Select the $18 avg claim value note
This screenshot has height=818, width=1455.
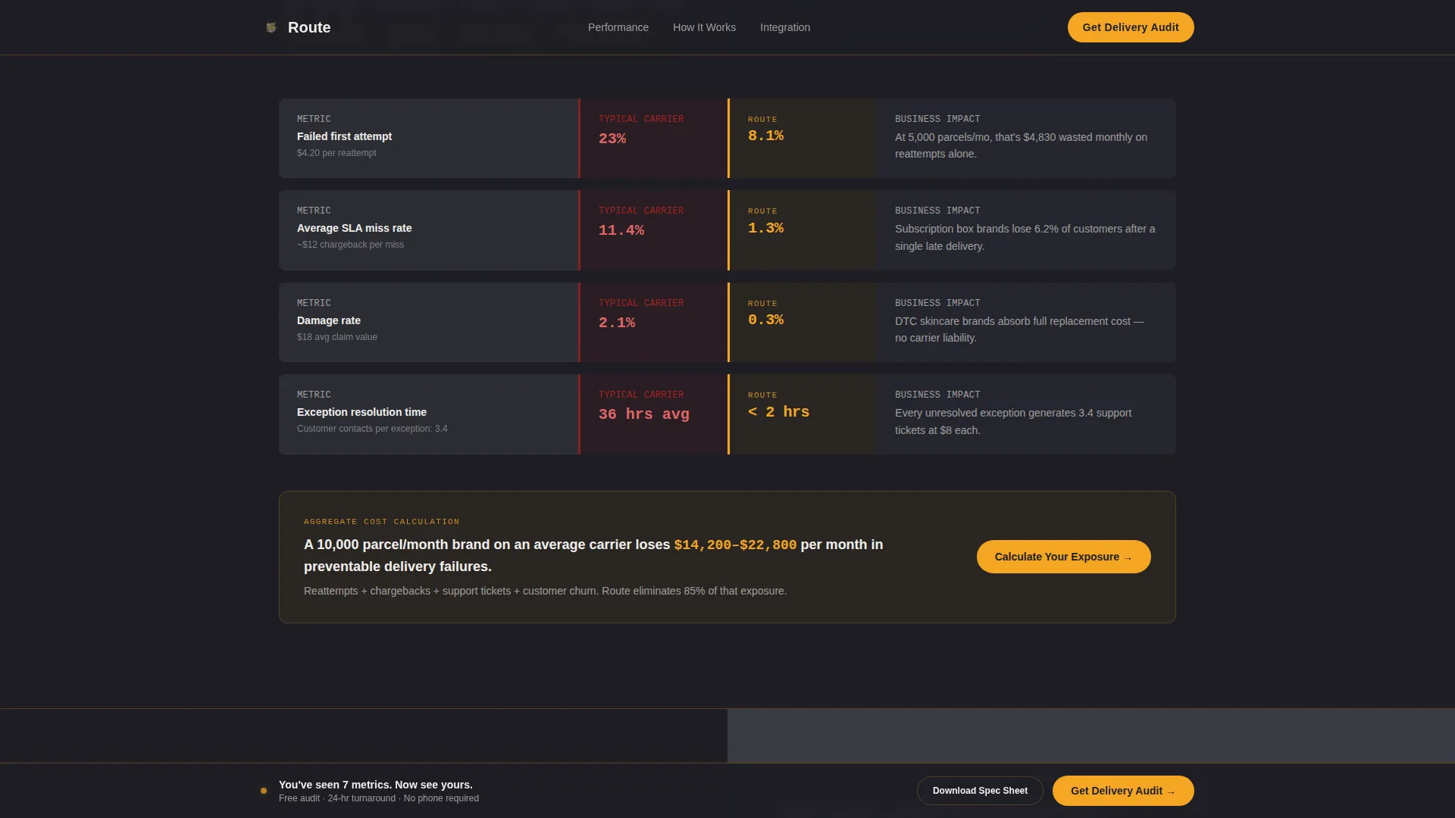click(x=336, y=337)
